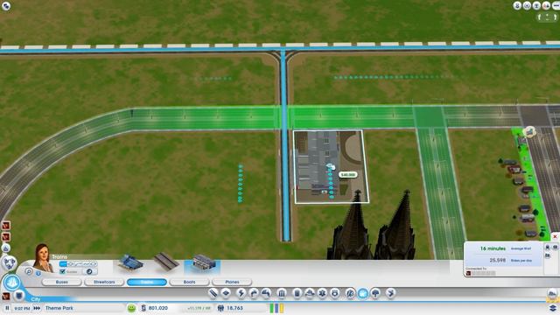The image size is (560, 315).
Task: Open the Parks tree menu icon
Action: tap(375, 293)
